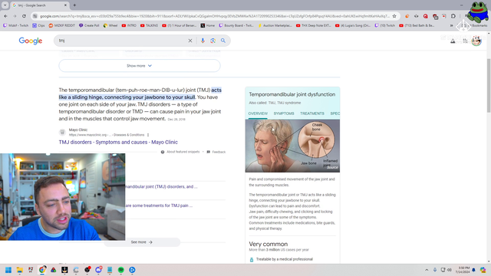The image size is (491, 276).
Task: Bookmark this page with the star icon
Action: tap(394, 16)
